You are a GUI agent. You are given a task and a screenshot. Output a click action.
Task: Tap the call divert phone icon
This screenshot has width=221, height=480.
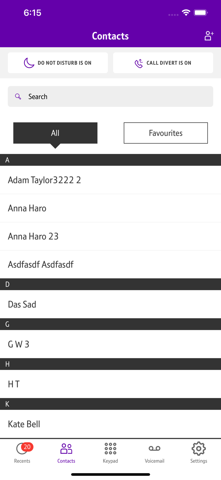pyautogui.click(x=139, y=63)
